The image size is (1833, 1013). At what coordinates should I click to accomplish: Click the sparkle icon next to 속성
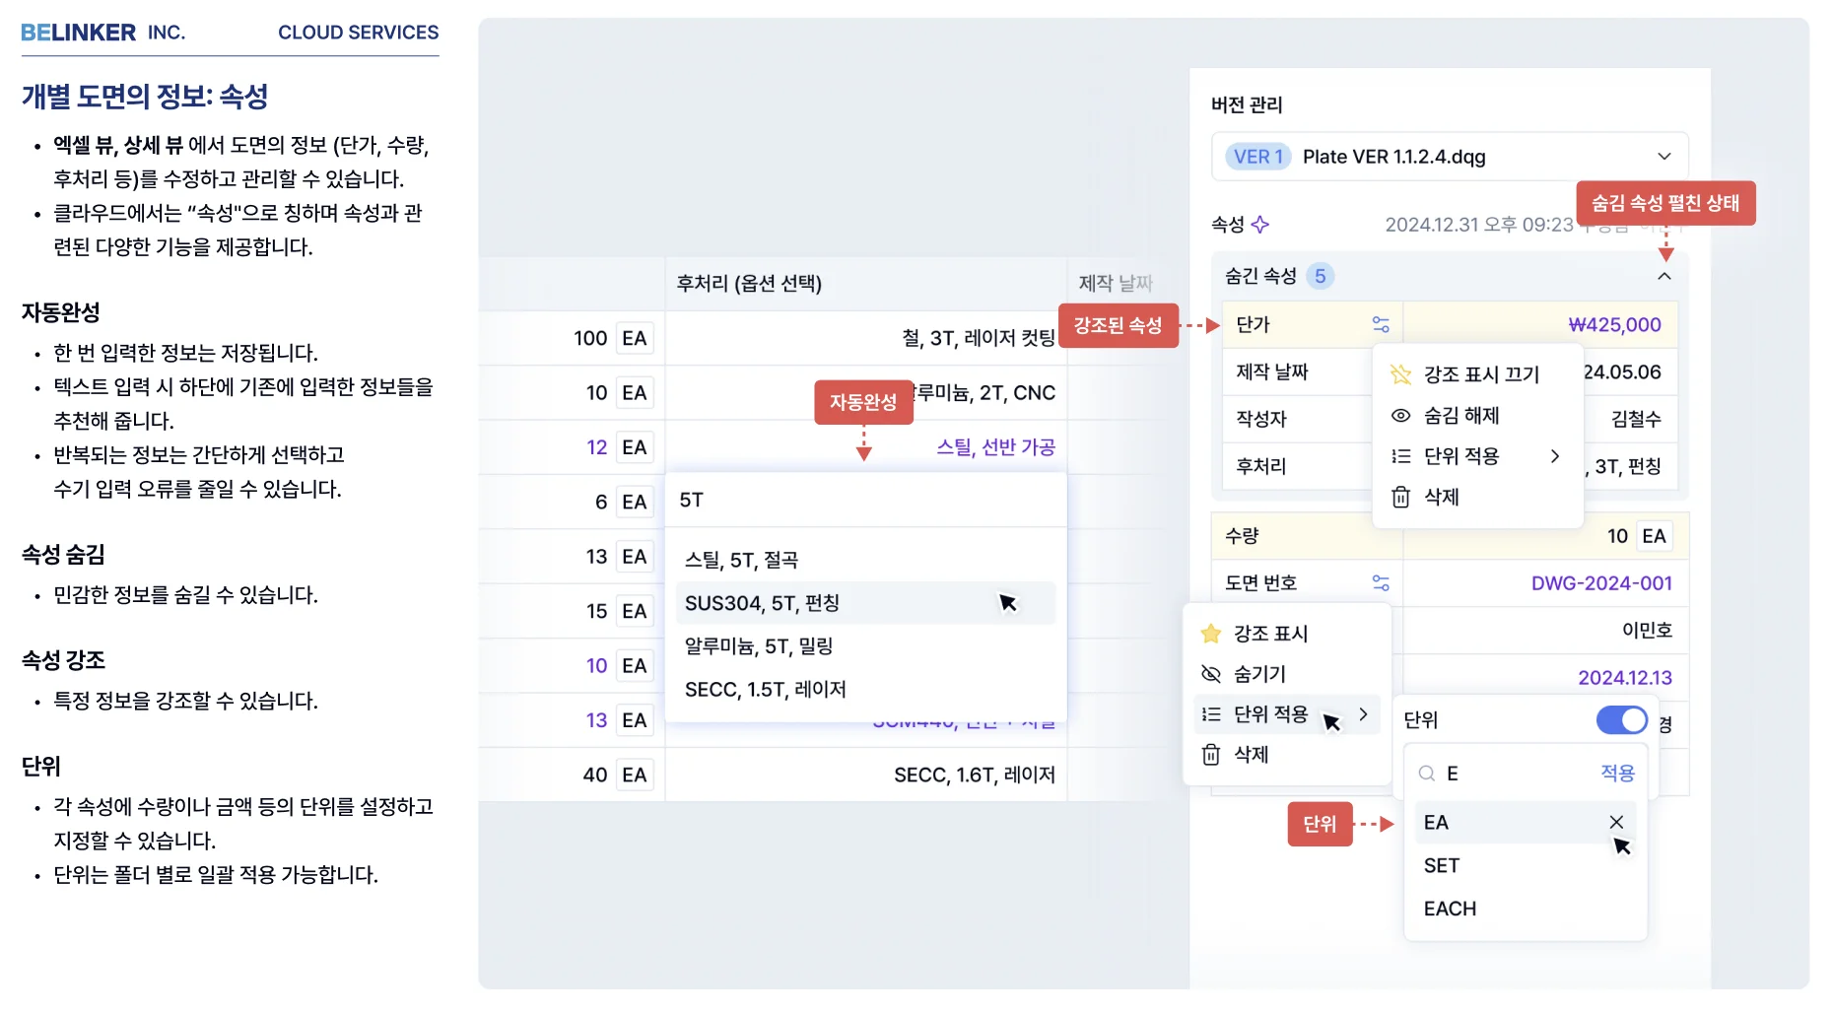pyautogui.click(x=1260, y=225)
